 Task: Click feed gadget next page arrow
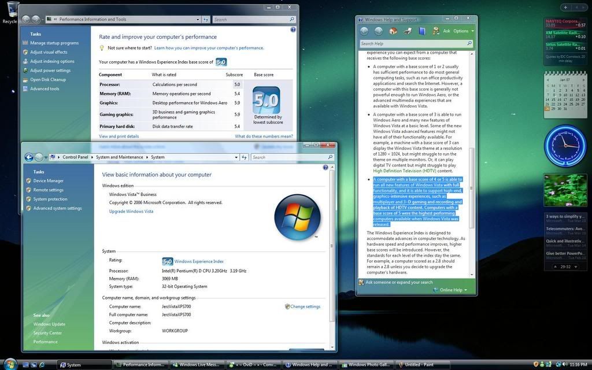[x=576, y=267]
